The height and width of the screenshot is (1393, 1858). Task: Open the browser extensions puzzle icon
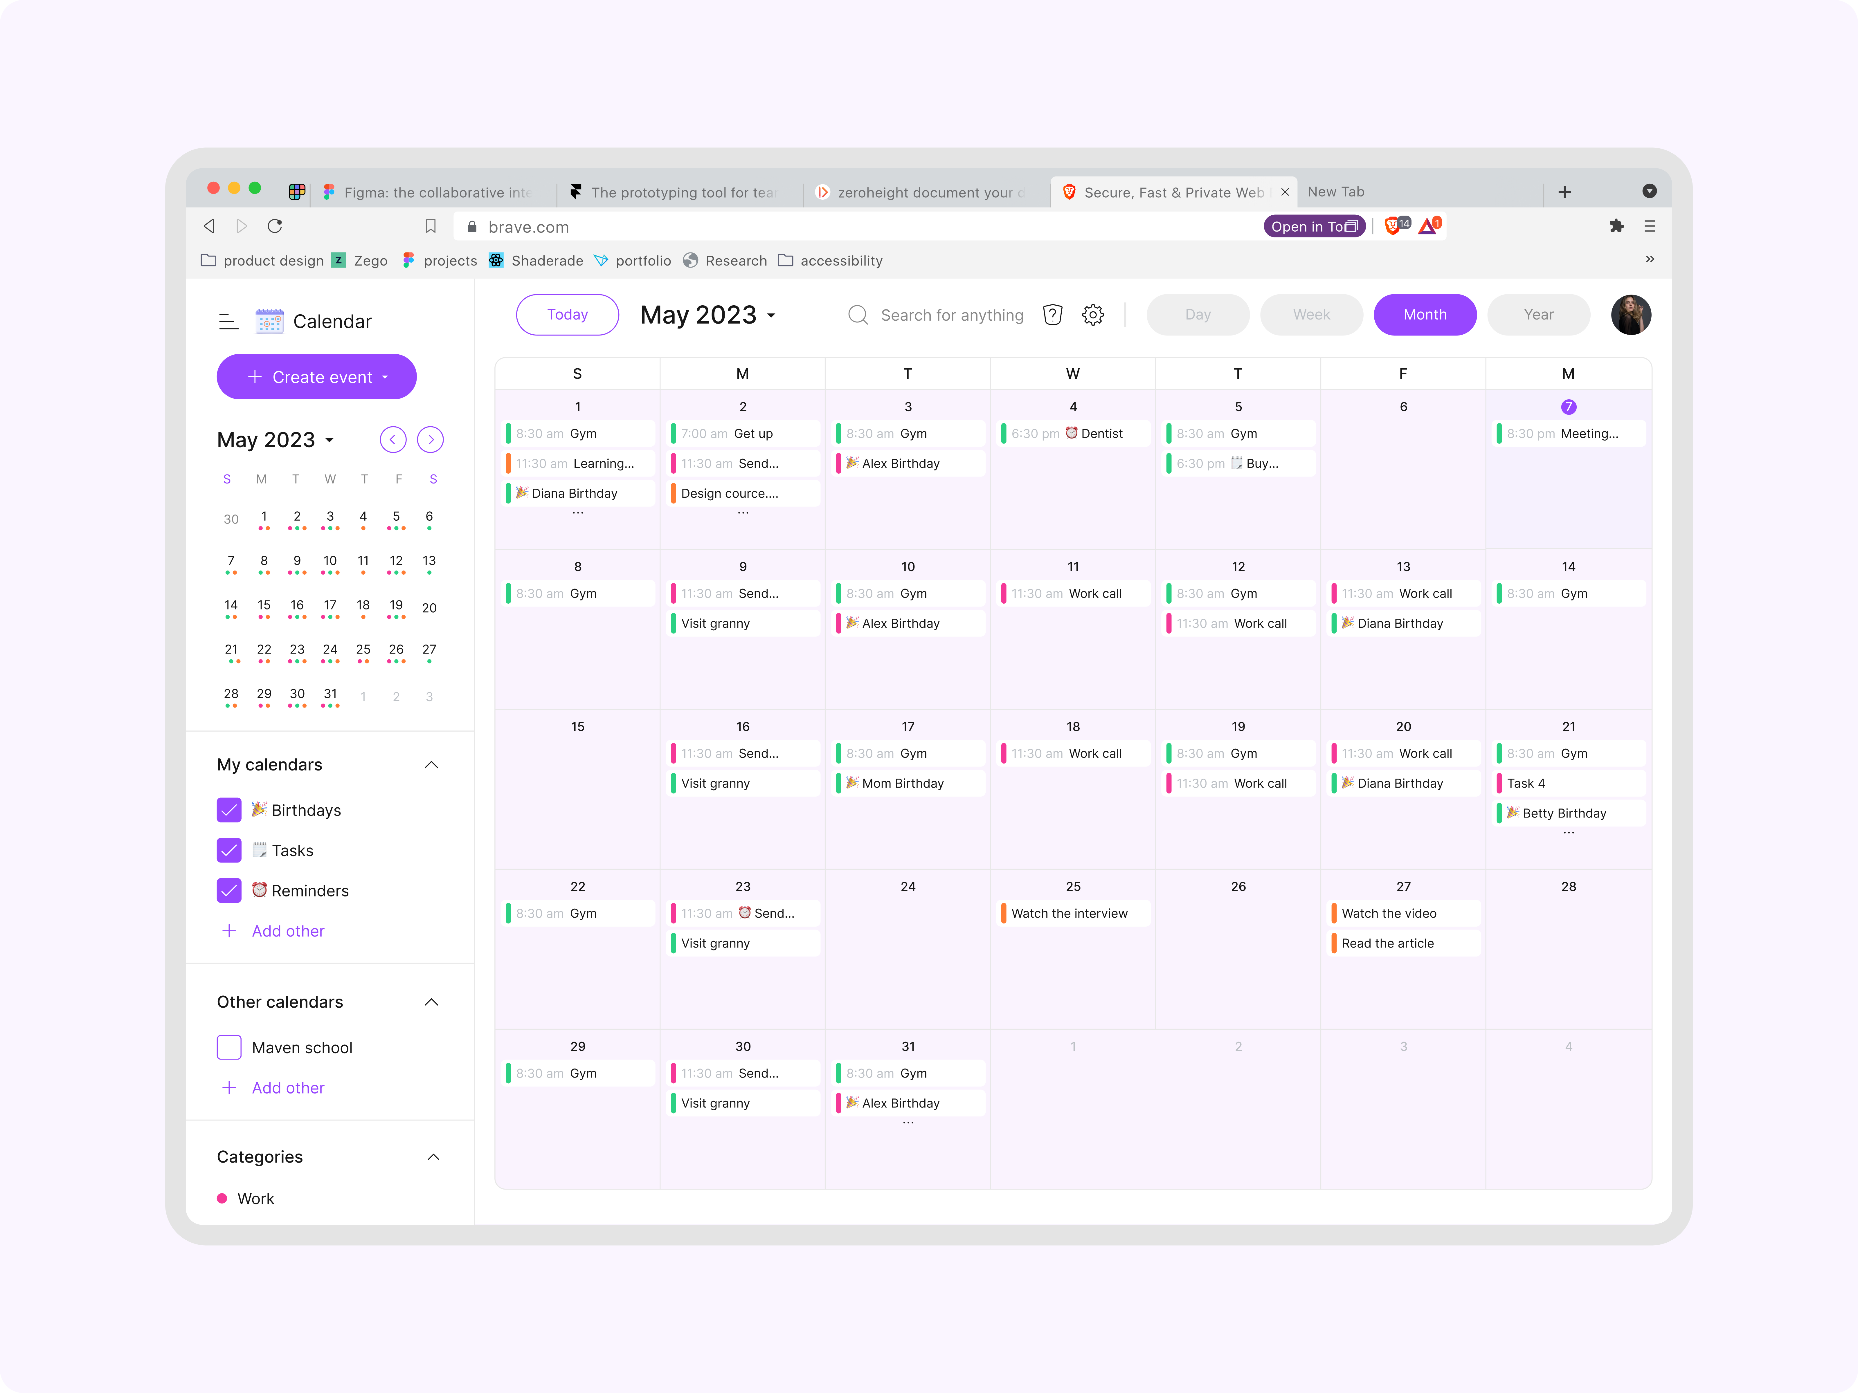tap(1616, 226)
